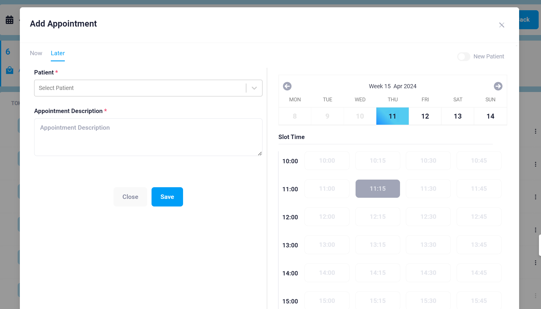541x309 pixels.
Task: Click the '14:00' hour row label
Action: coord(290,273)
